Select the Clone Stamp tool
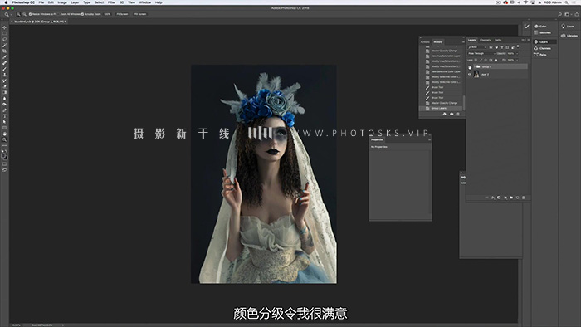581x327 pixels. pos(4,75)
